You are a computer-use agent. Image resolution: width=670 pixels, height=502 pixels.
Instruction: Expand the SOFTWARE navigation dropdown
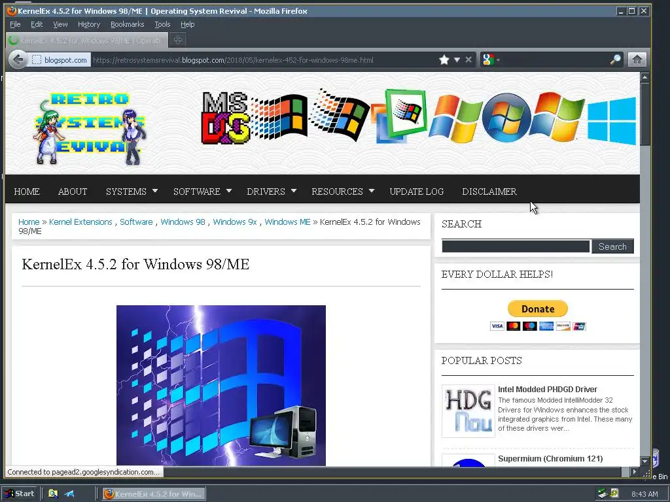(x=202, y=192)
